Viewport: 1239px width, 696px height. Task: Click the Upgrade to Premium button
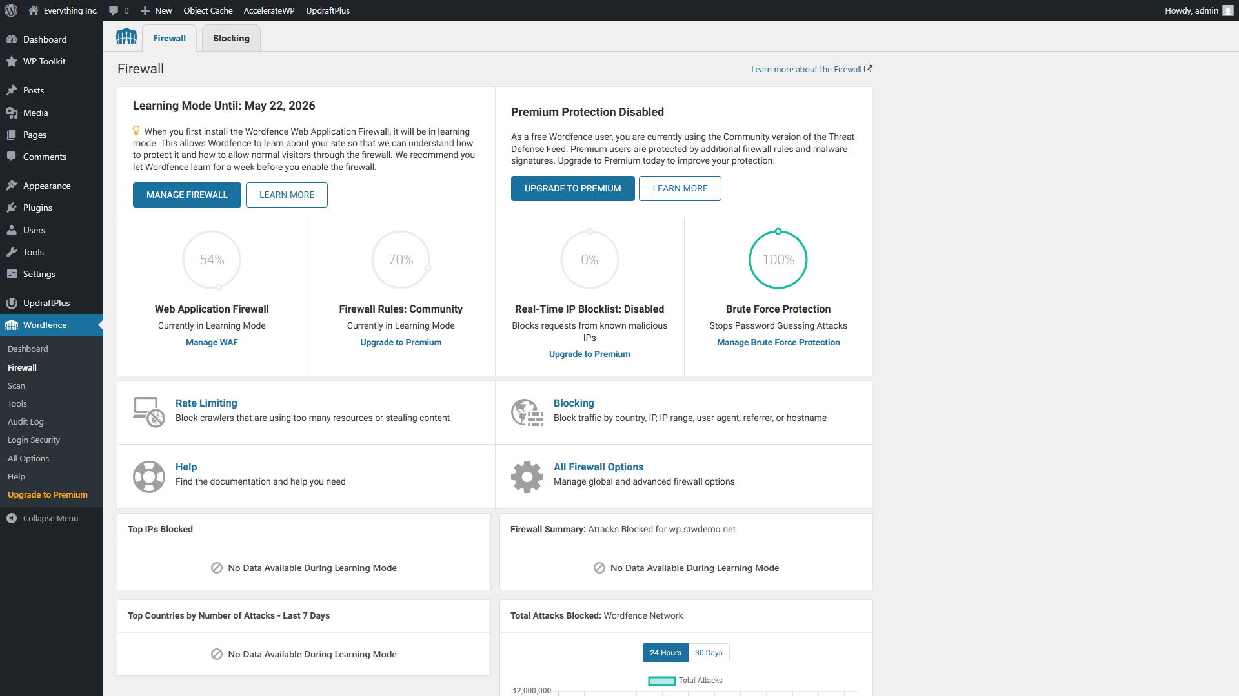pos(573,188)
